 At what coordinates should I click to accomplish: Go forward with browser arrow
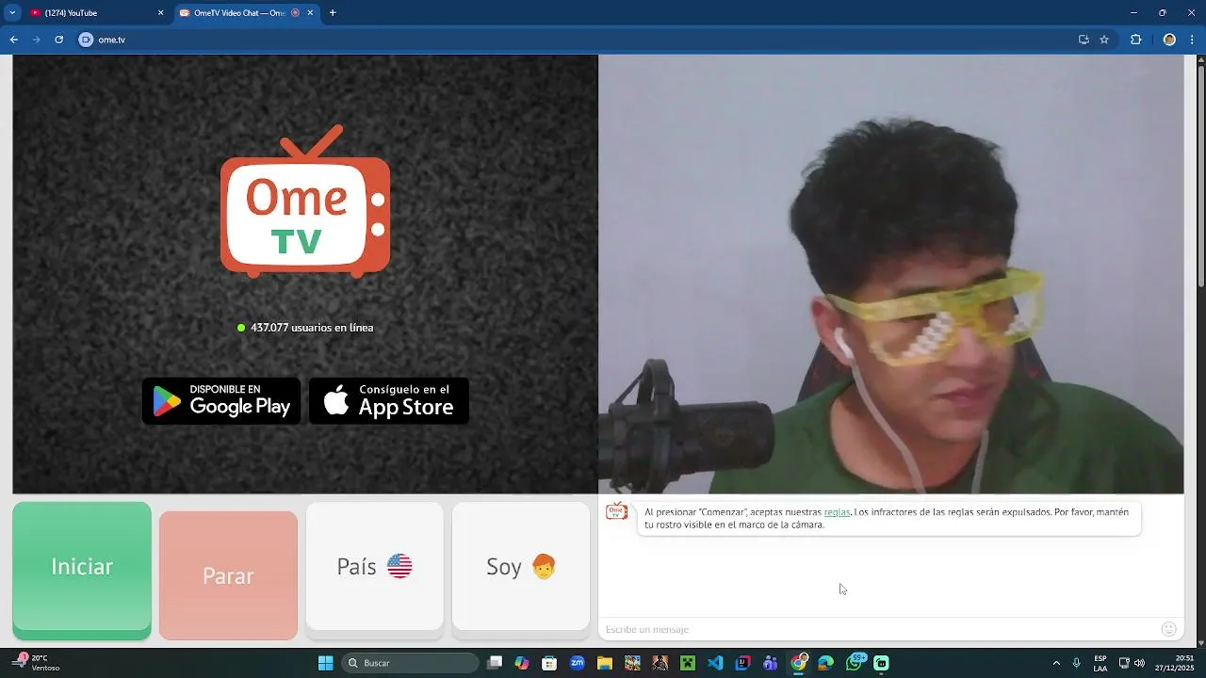36,40
